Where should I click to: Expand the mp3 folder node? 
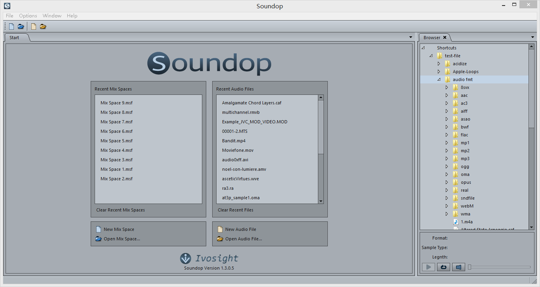447,159
